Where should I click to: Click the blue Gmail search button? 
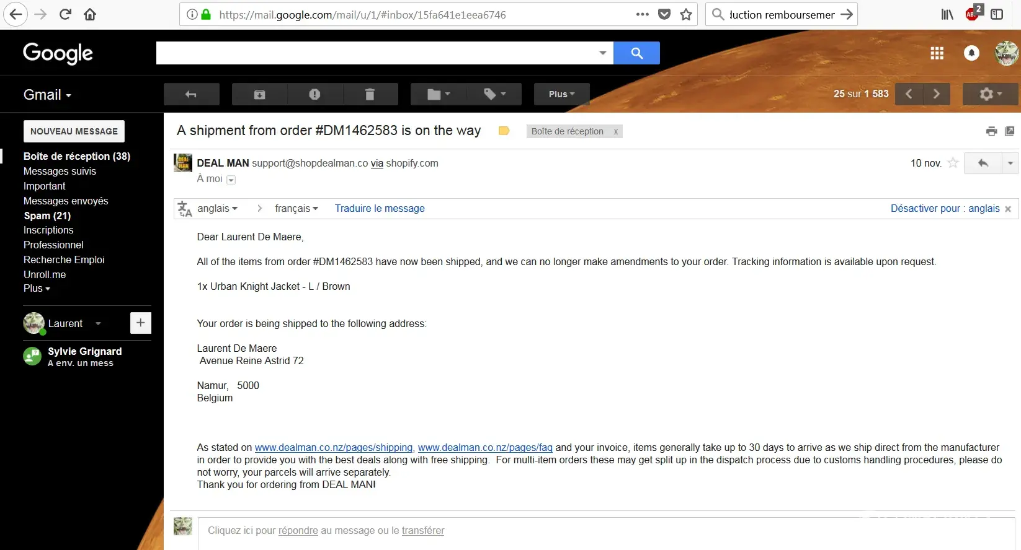(x=636, y=53)
